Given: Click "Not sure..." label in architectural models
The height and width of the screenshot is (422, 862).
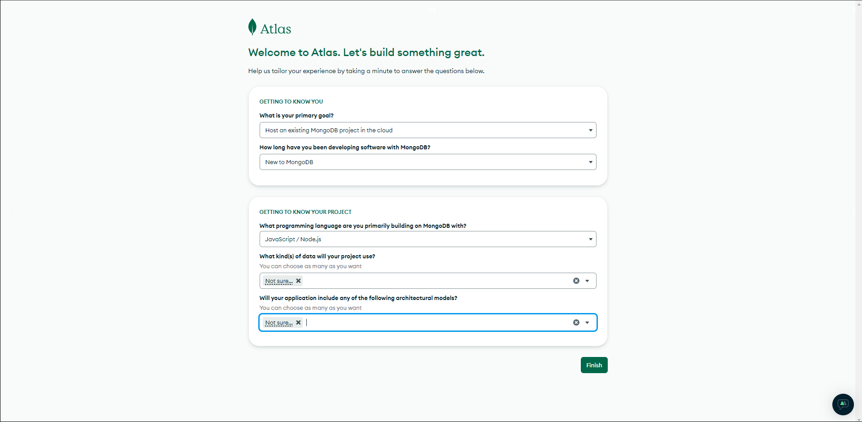Looking at the screenshot, I should click(278, 323).
